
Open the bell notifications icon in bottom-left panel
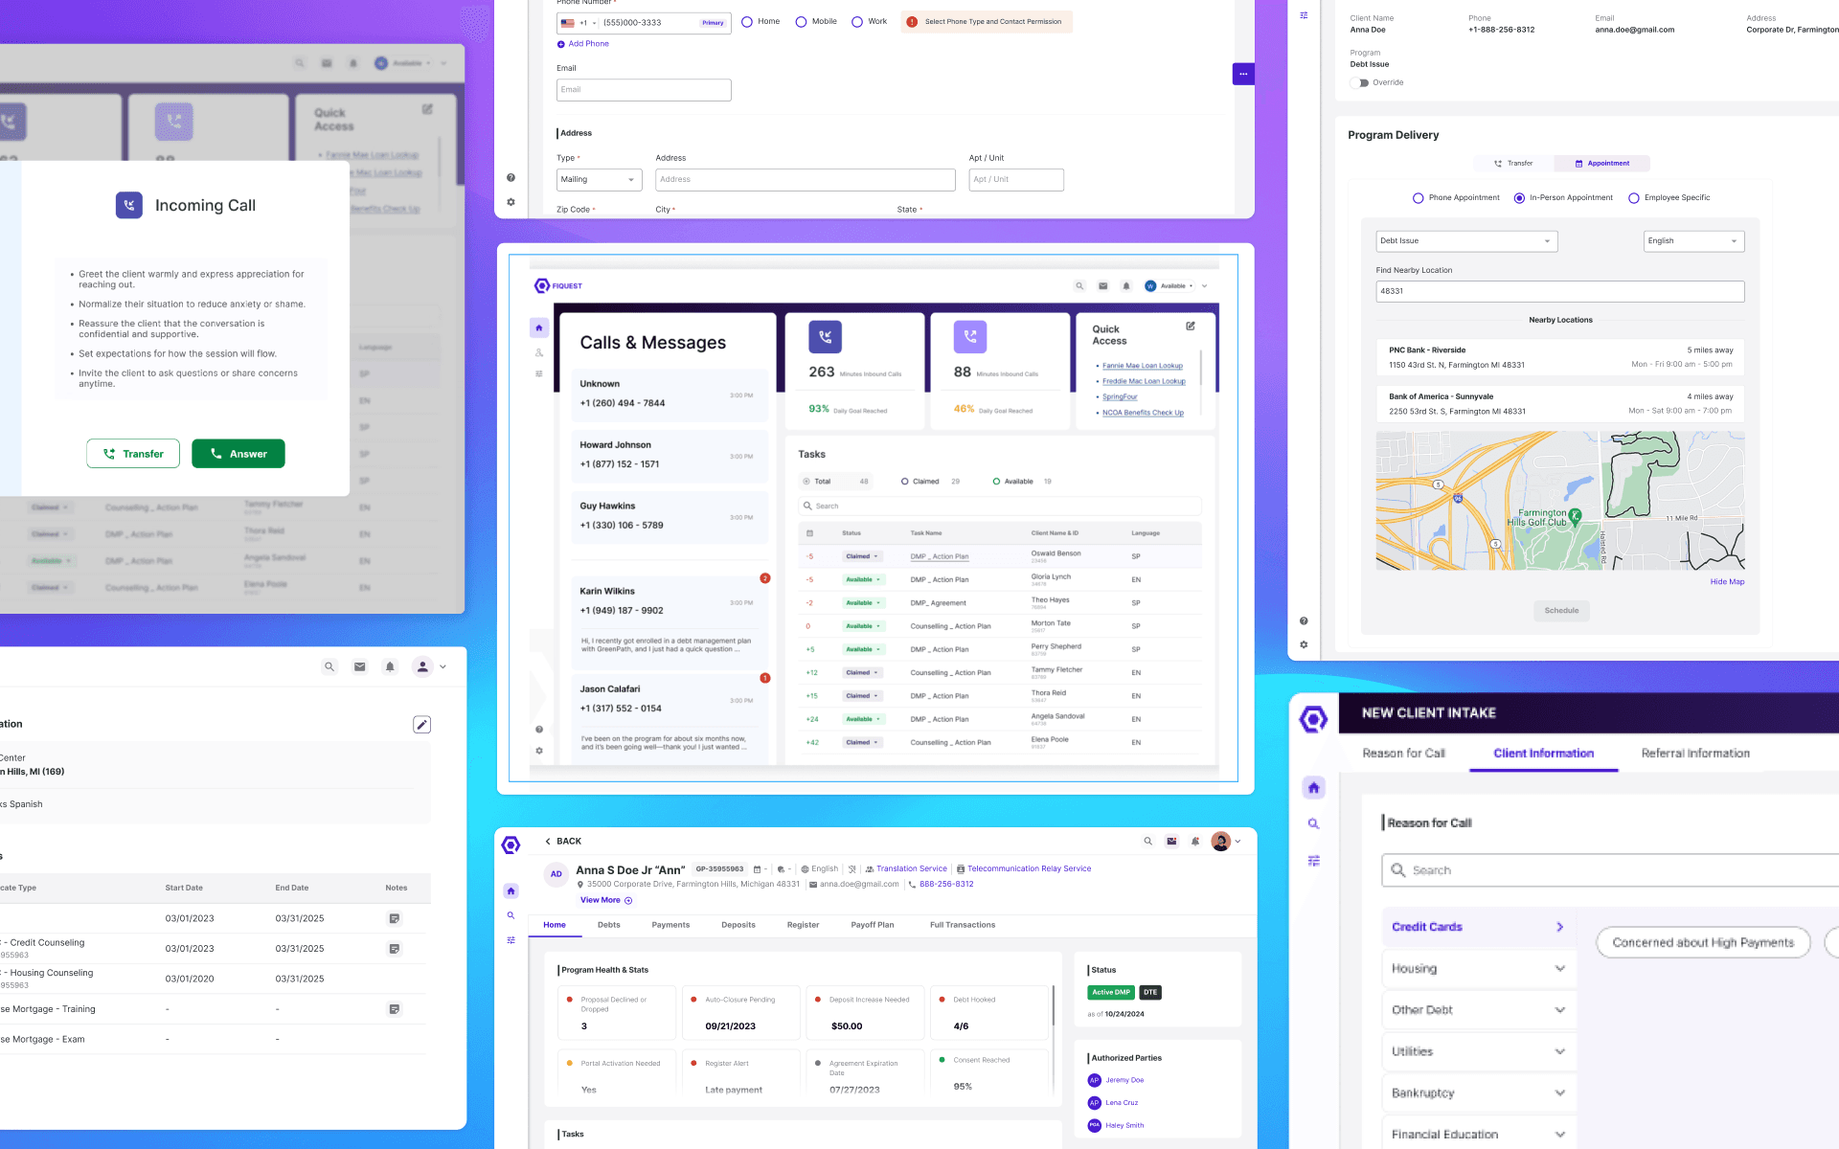tap(389, 666)
